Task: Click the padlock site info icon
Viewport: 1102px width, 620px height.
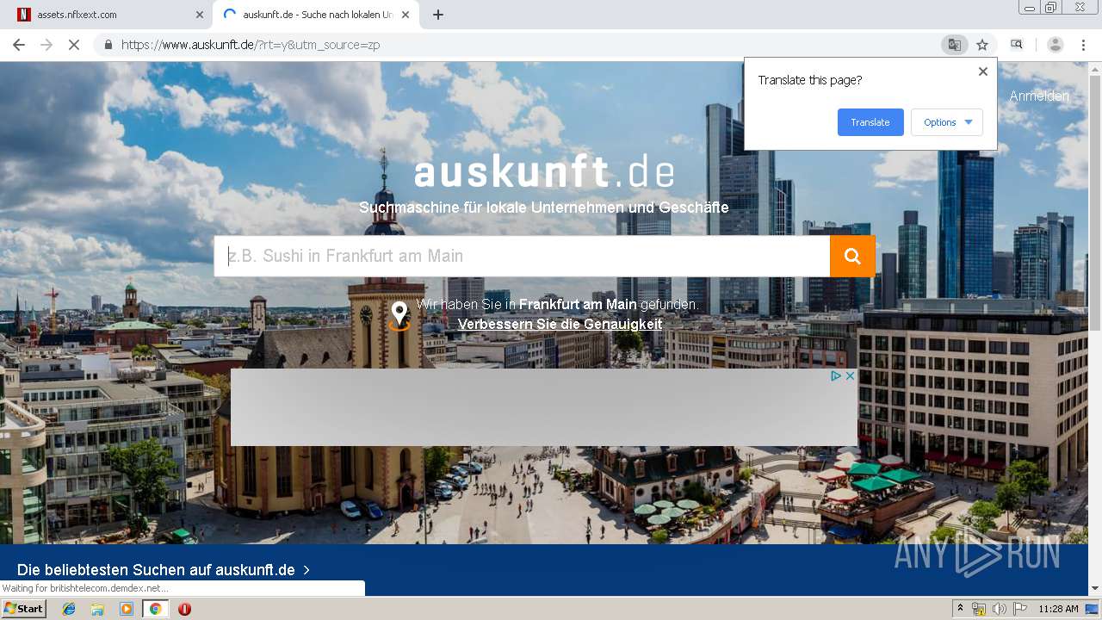Action: tap(108, 45)
